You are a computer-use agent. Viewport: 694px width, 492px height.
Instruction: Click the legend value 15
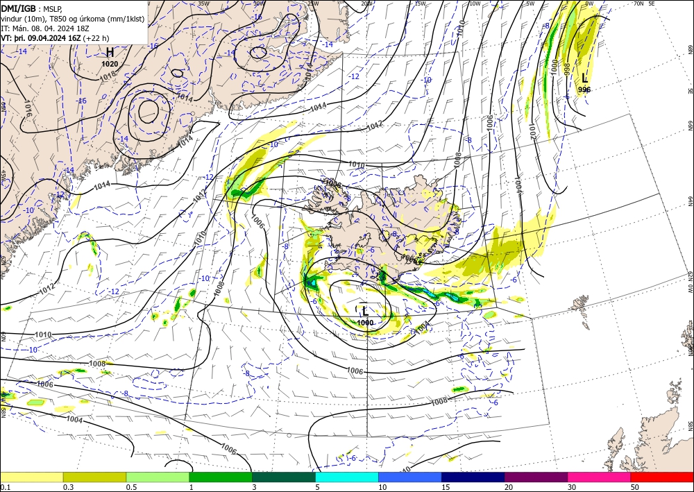(x=446, y=487)
